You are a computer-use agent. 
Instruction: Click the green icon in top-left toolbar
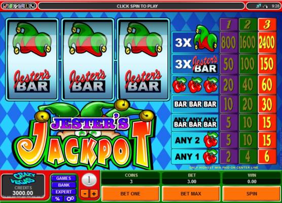click(11, 6)
